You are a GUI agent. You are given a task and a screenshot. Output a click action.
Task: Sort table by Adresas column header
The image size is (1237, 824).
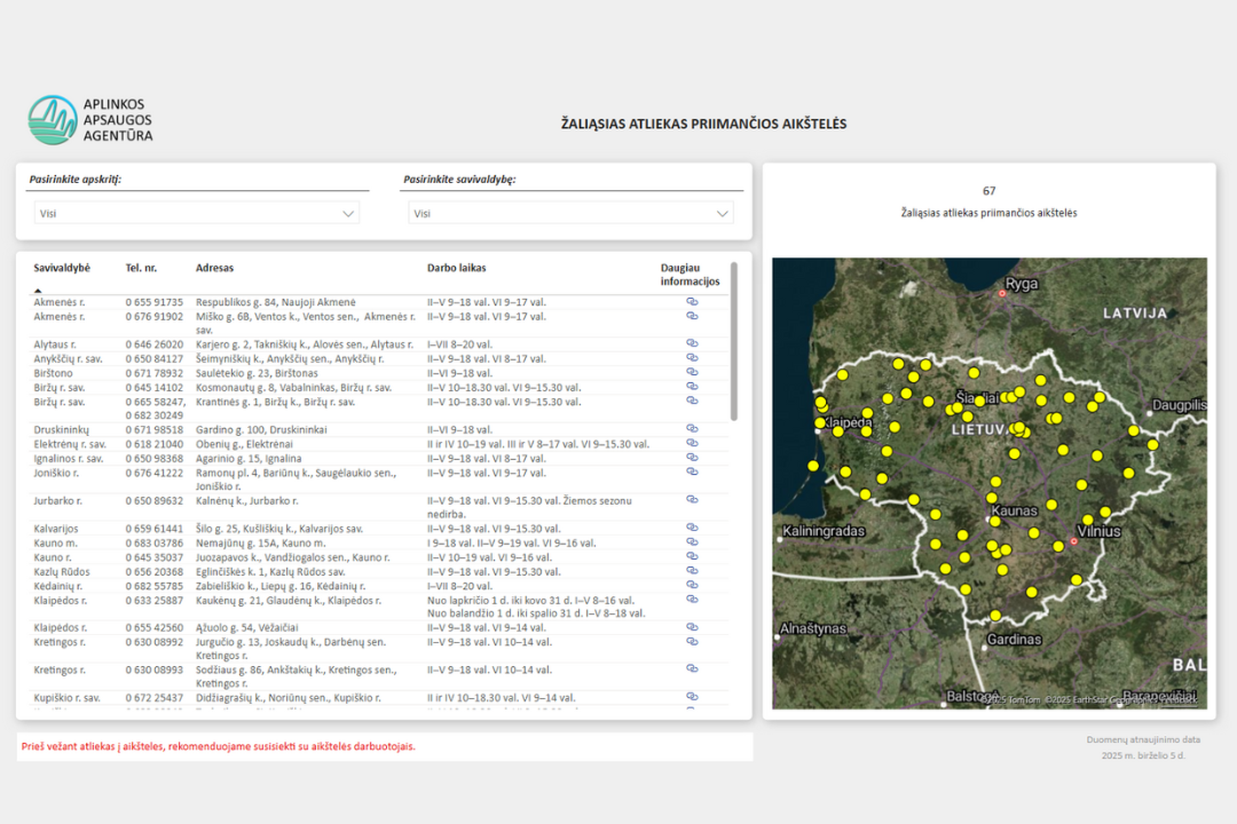pos(214,268)
